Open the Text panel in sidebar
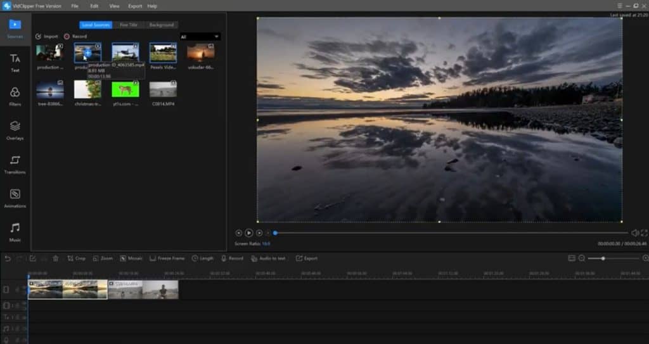Image resolution: width=649 pixels, height=344 pixels. point(15,62)
